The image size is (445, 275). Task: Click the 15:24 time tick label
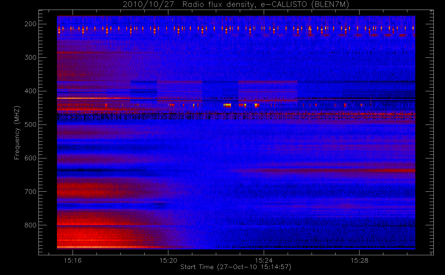[x=263, y=260]
